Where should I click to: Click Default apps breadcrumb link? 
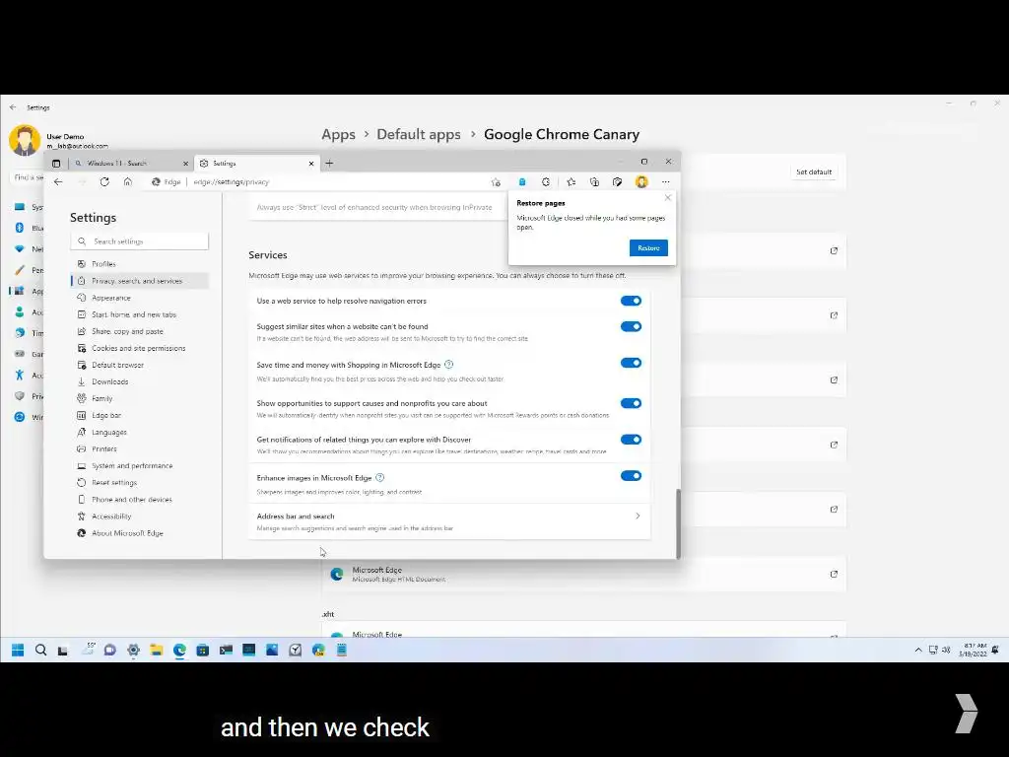pos(419,134)
